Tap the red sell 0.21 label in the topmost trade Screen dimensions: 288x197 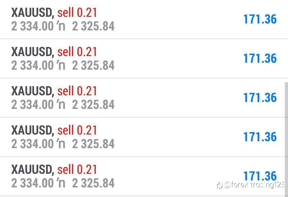pyautogui.click(x=77, y=13)
